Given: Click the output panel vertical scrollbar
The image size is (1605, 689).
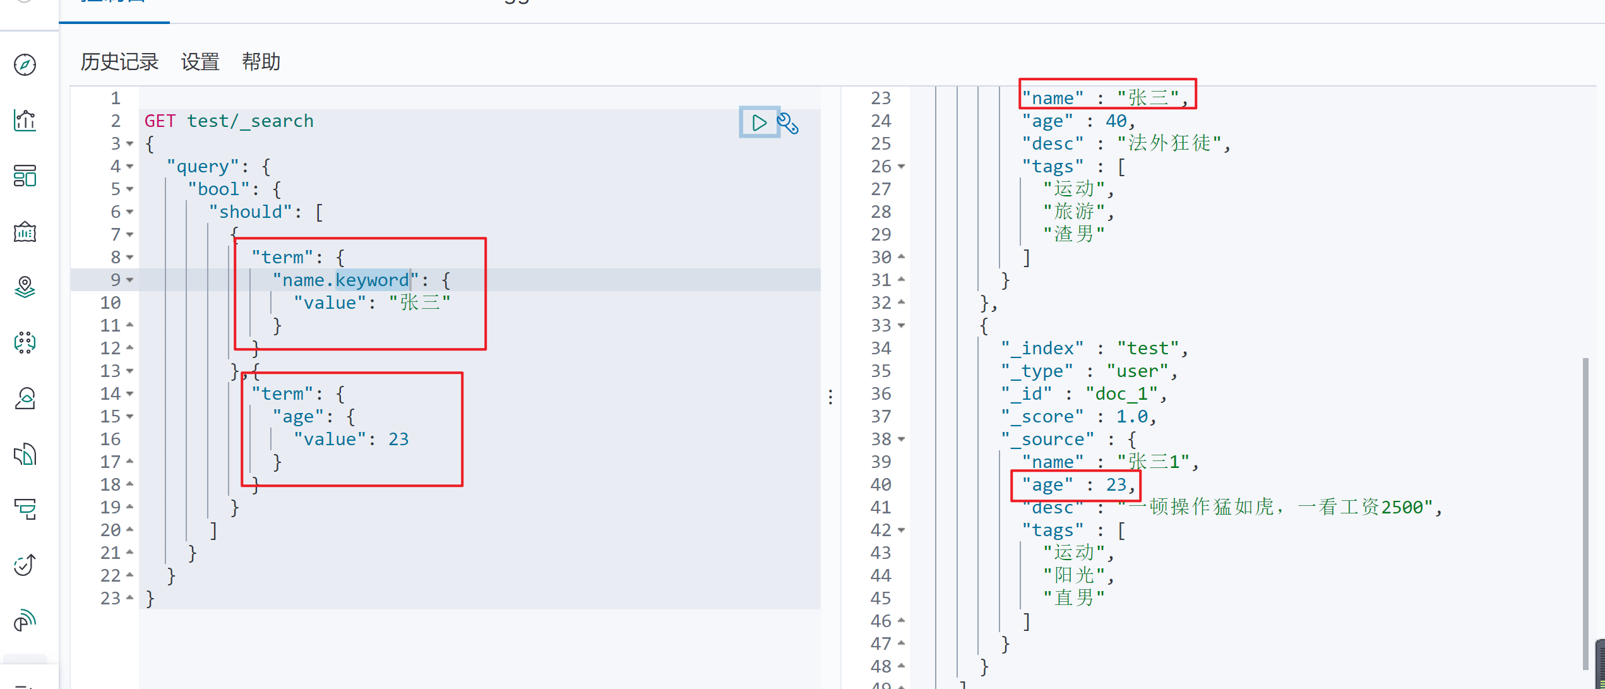Looking at the screenshot, I should tap(1585, 513).
